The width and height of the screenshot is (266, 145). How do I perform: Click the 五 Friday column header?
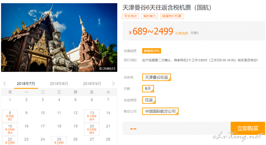tap(92, 92)
